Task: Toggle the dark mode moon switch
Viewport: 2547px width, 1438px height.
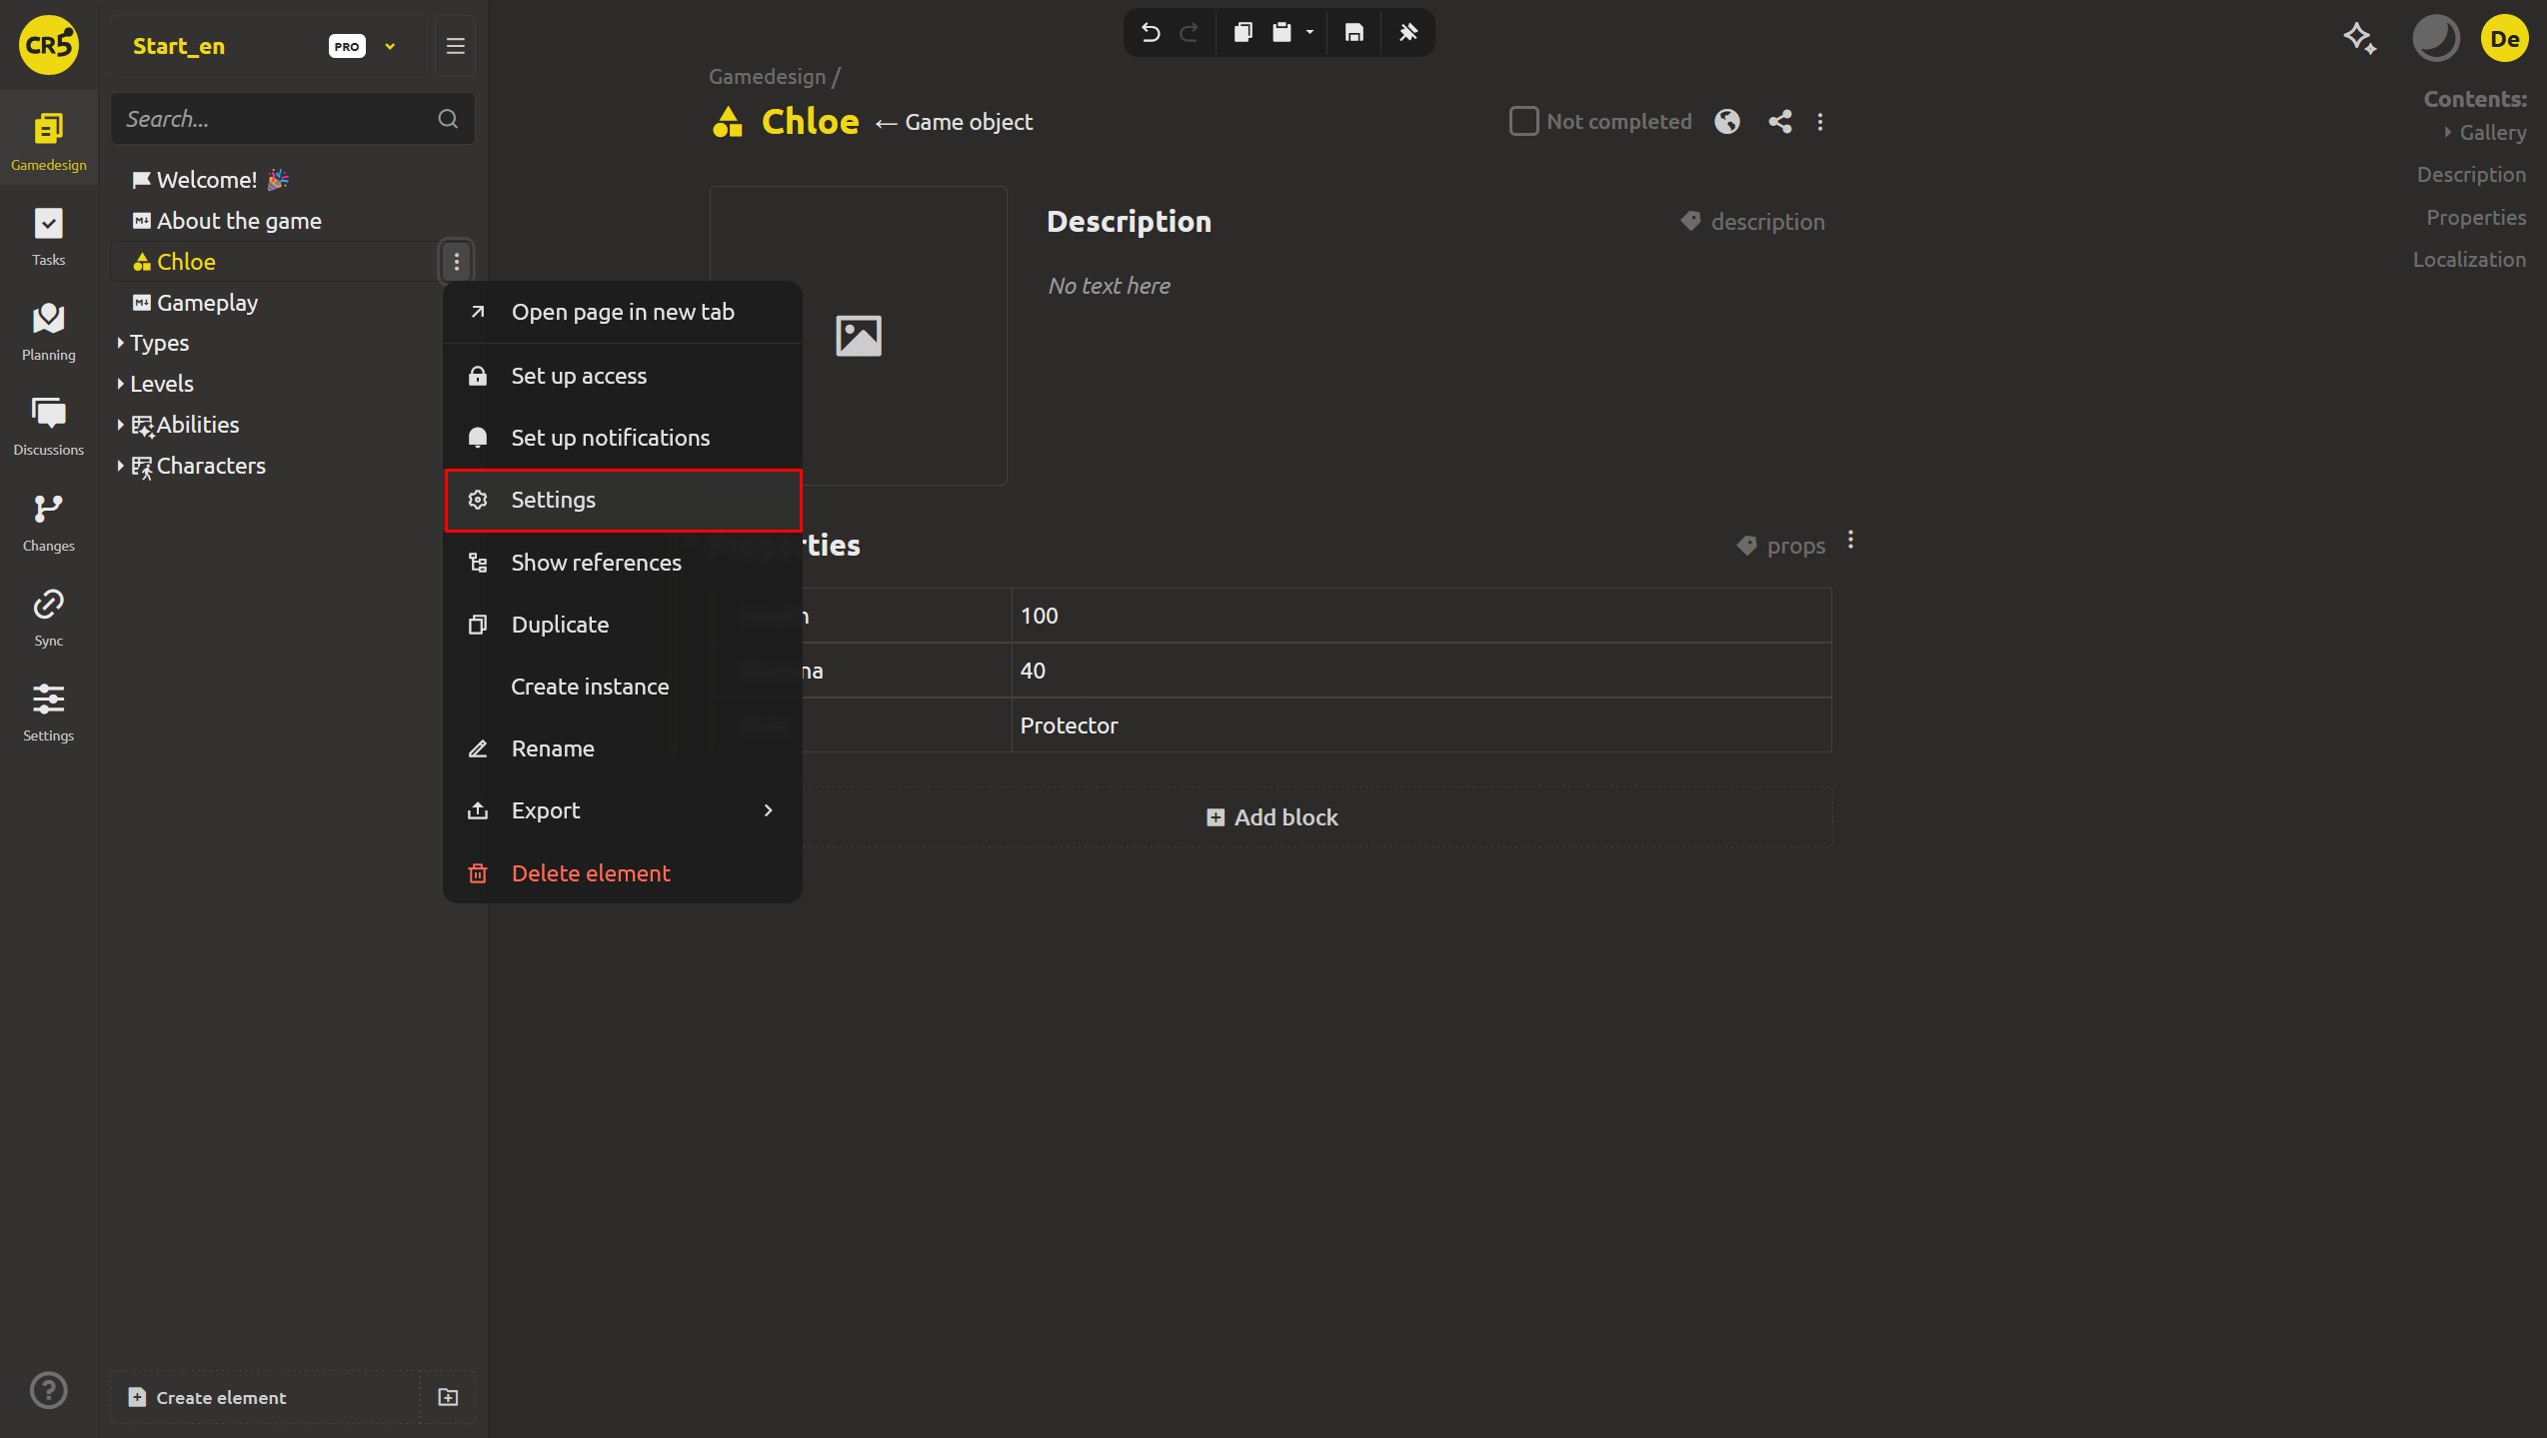Action: [2435, 39]
